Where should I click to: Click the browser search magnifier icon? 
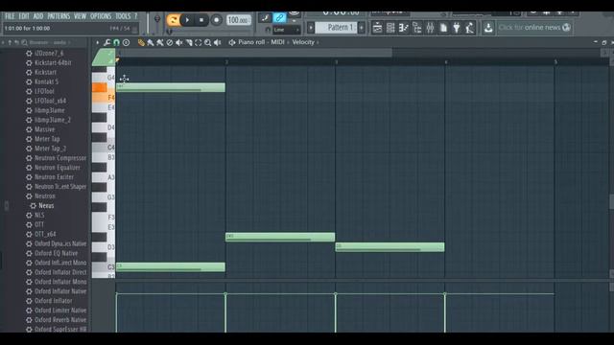tap(24, 42)
